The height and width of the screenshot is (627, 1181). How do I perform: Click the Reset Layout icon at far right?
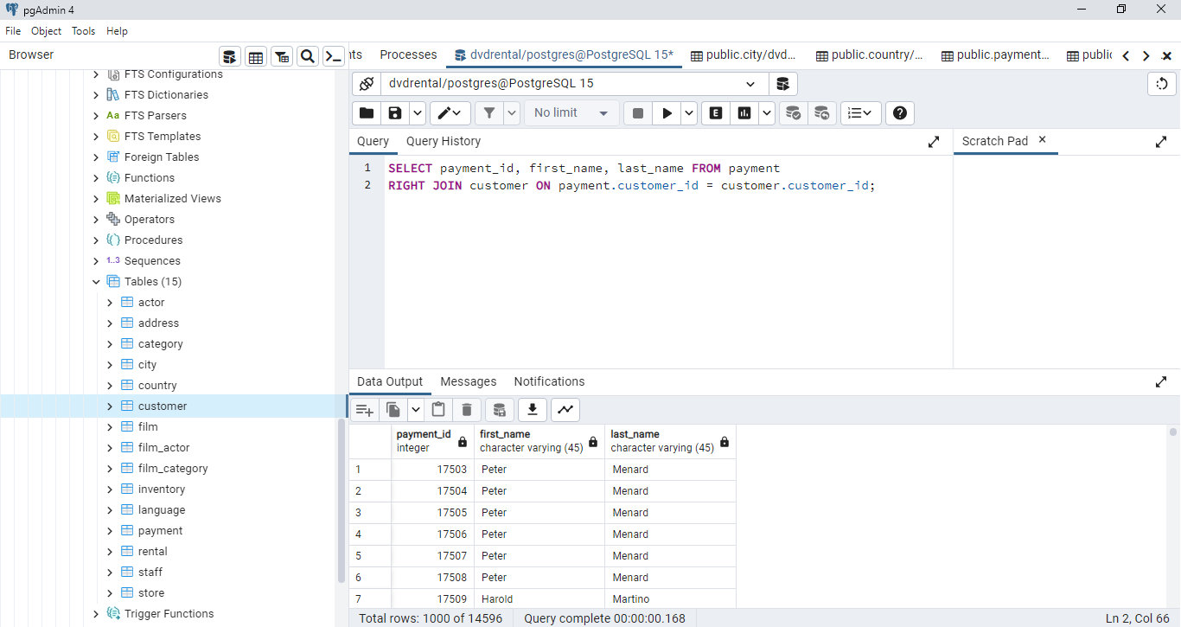tap(1162, 84)
